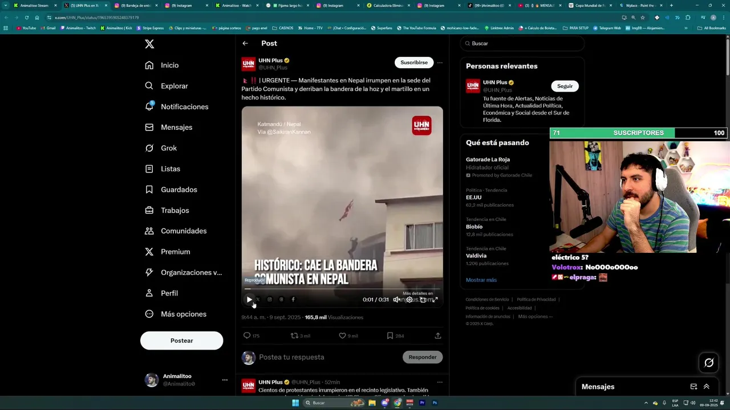Expand video to fullscreen
Viewport: 730px width, 410px height.
pos(435,300)
